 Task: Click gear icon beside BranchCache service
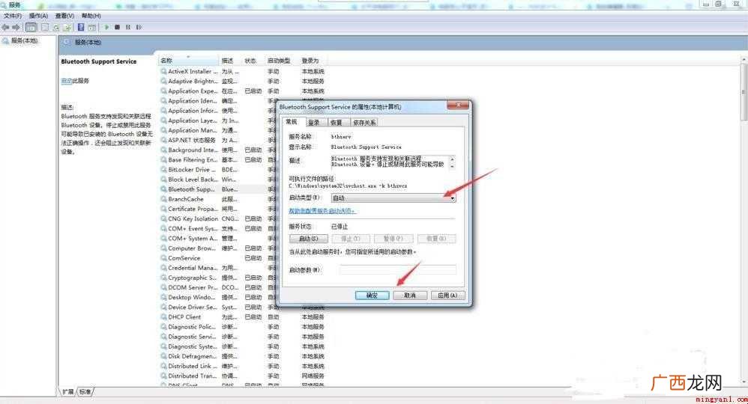click(x=163, y=199)
